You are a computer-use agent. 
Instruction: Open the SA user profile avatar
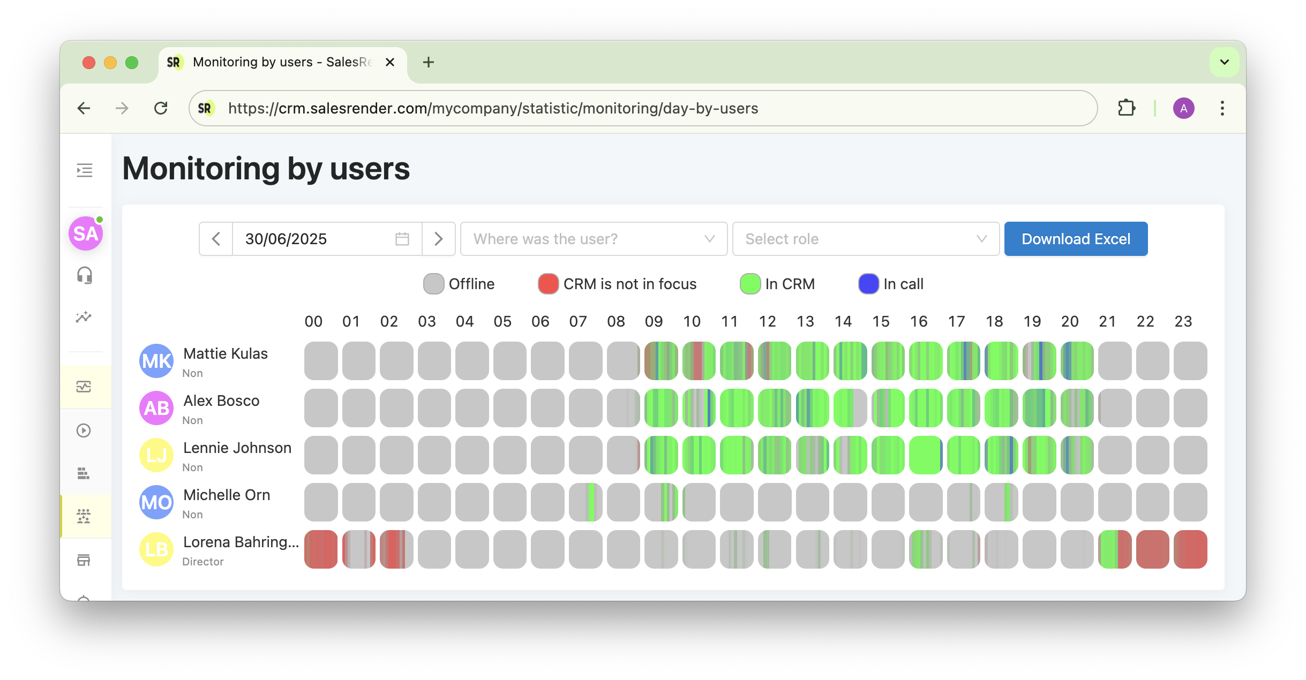[86, 233]
